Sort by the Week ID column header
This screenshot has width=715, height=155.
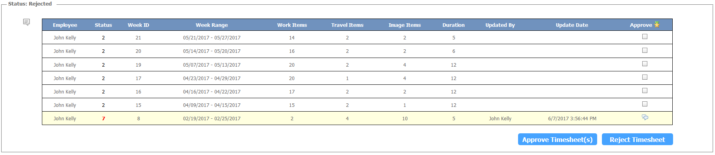(x=138, y=25)
